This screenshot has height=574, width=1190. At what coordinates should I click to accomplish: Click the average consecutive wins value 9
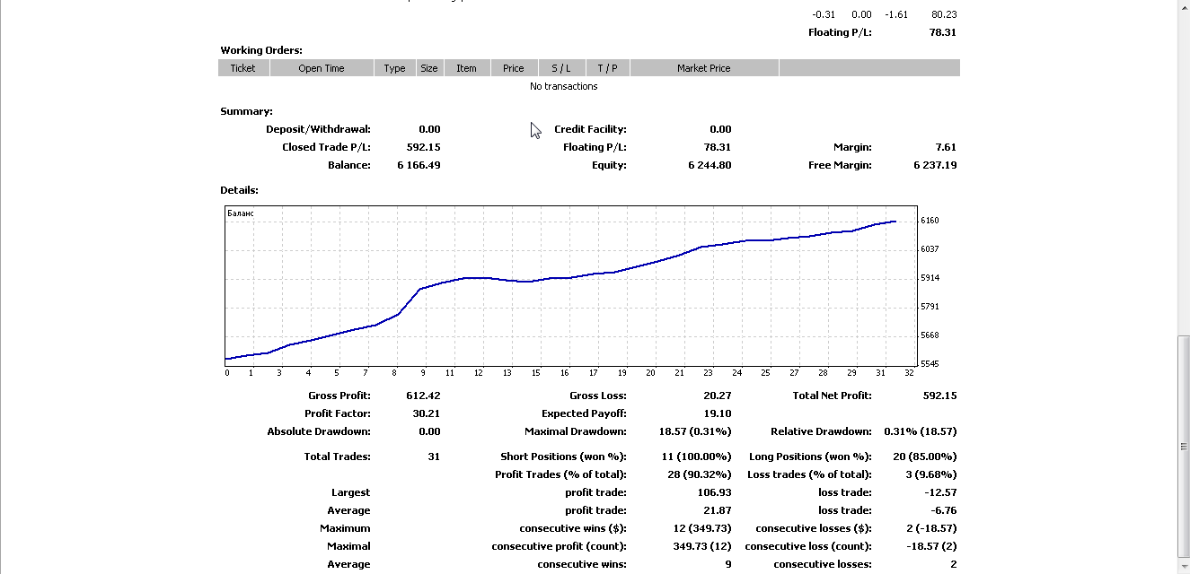[728, 564]
